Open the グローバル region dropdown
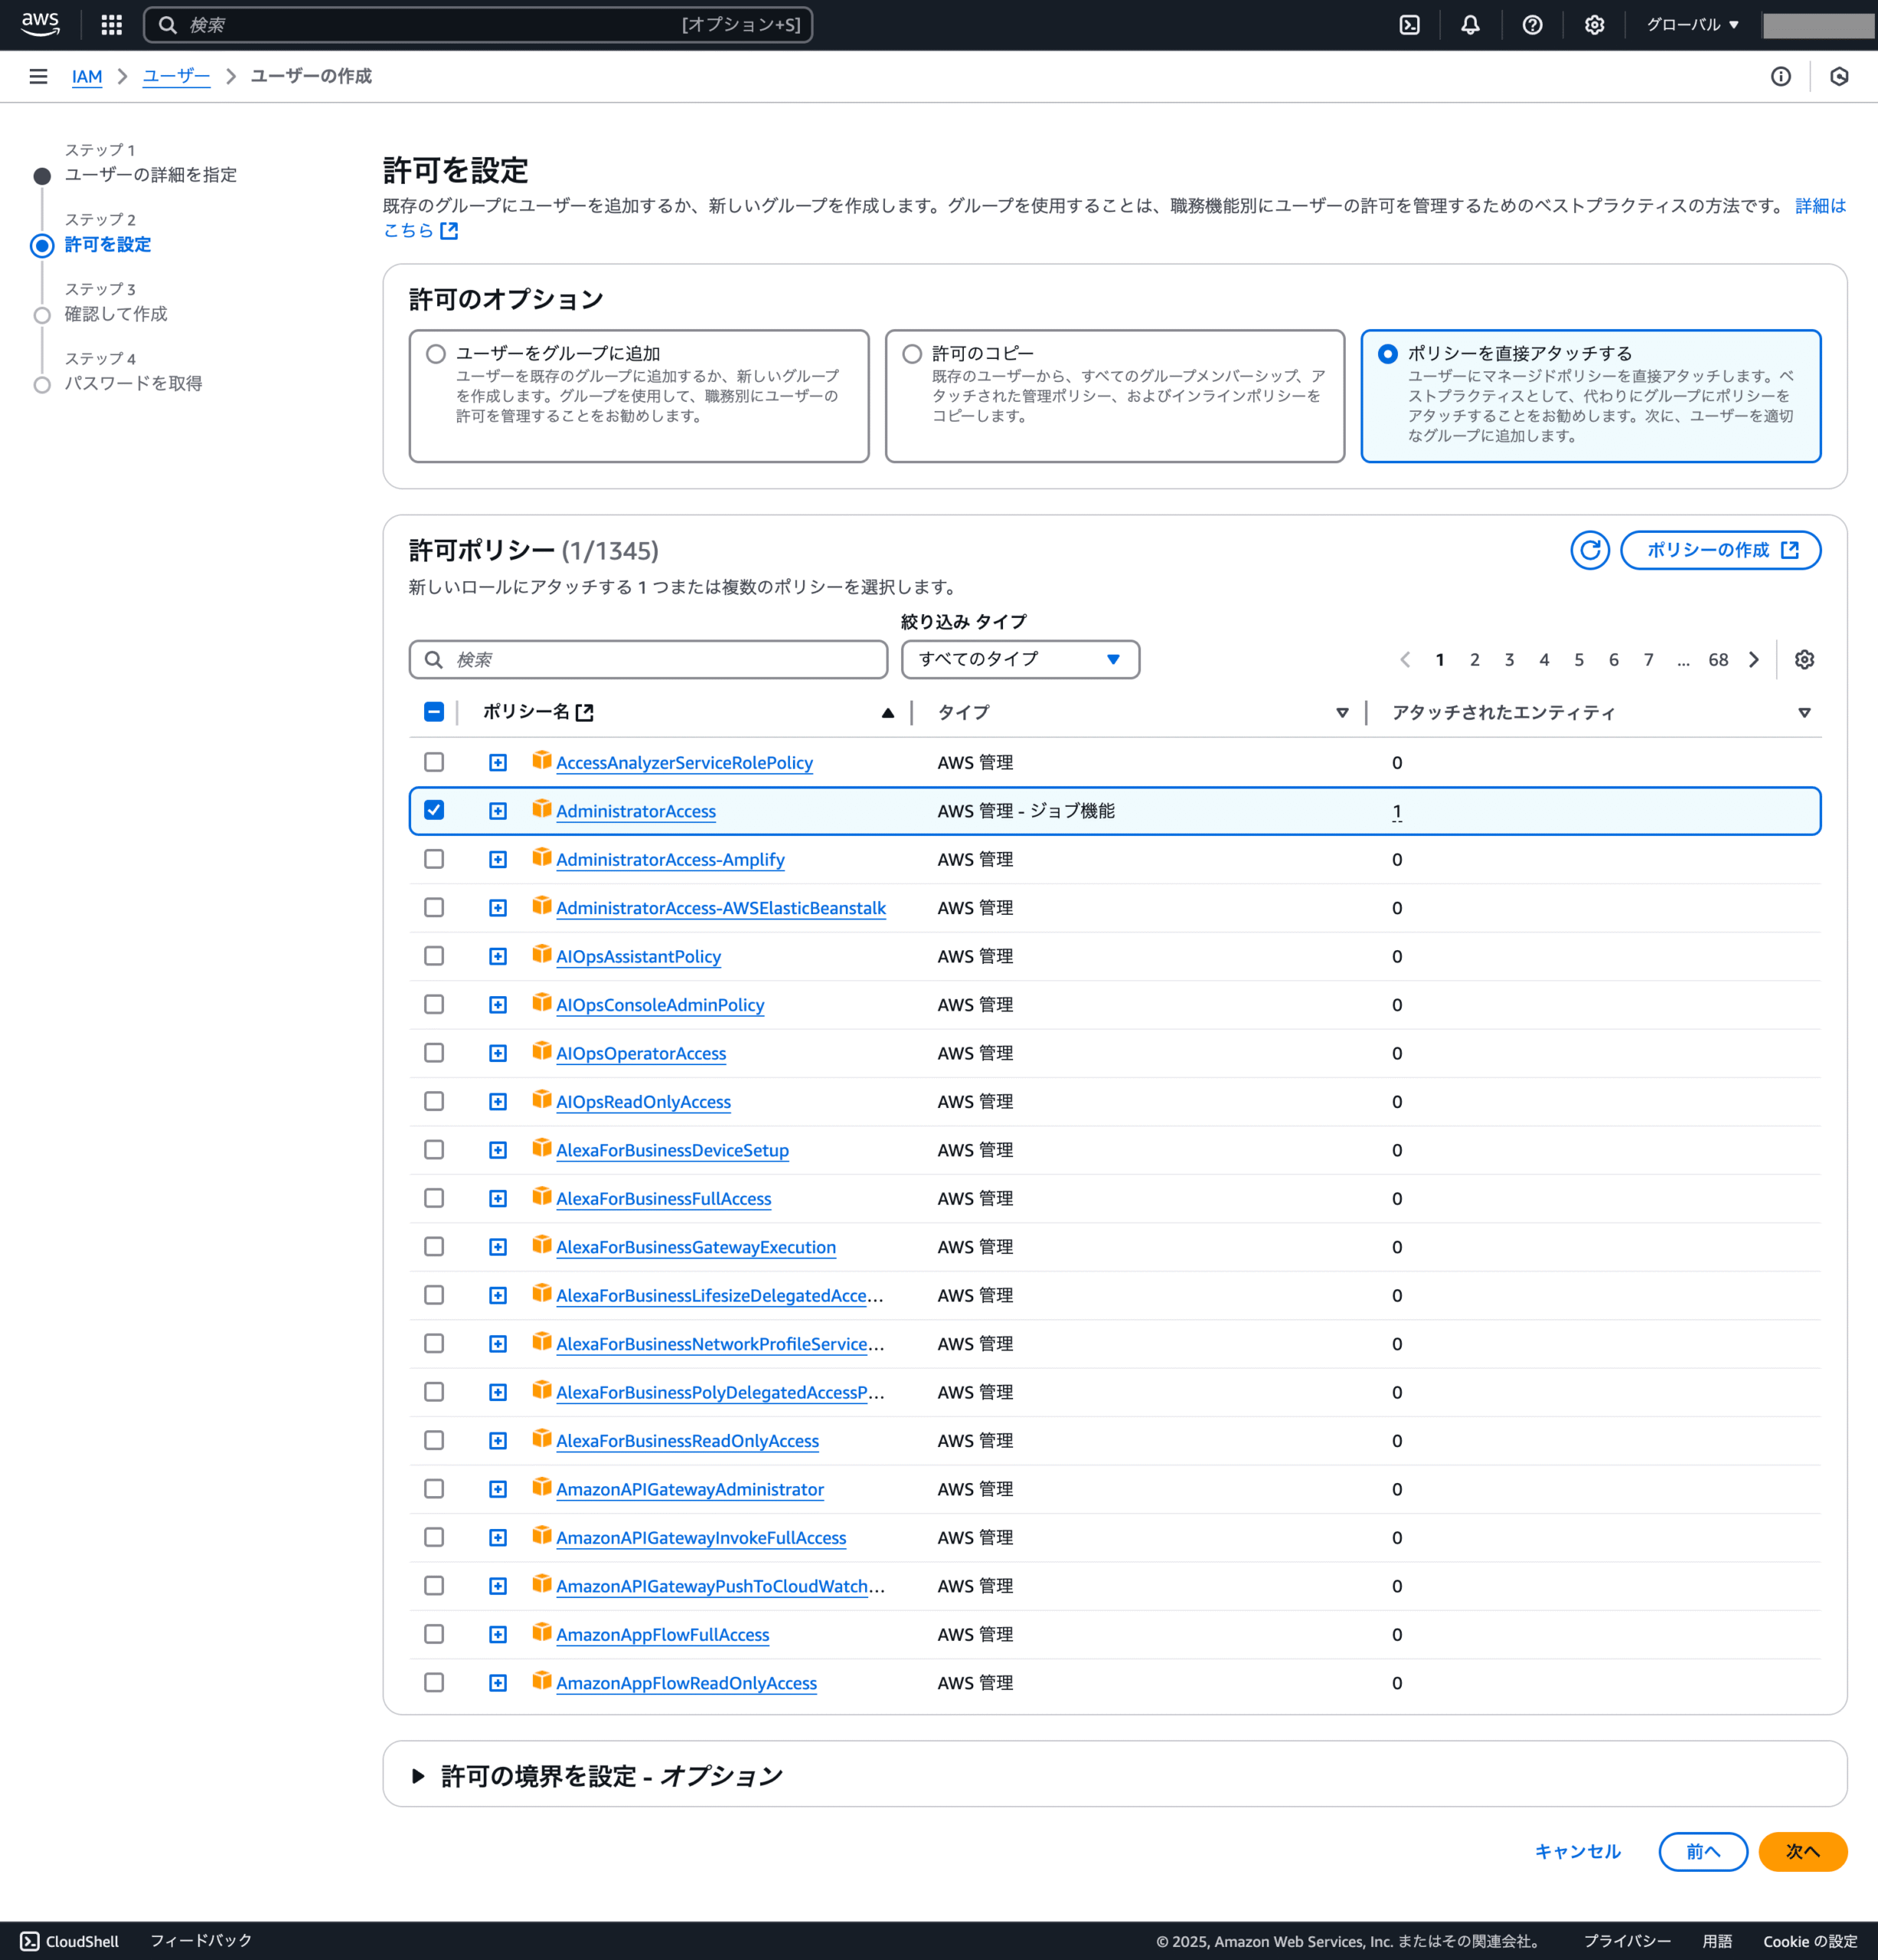Viewport: 1878px width, 1960px height. click(x=1693, y=25)
